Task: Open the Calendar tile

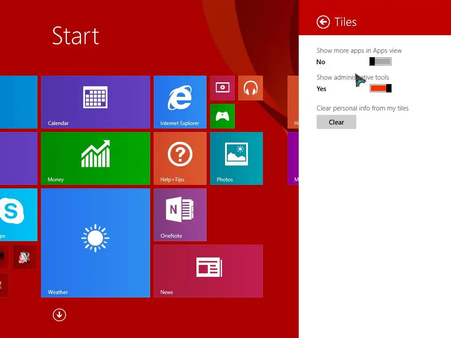Action: (x=96, y=102)
